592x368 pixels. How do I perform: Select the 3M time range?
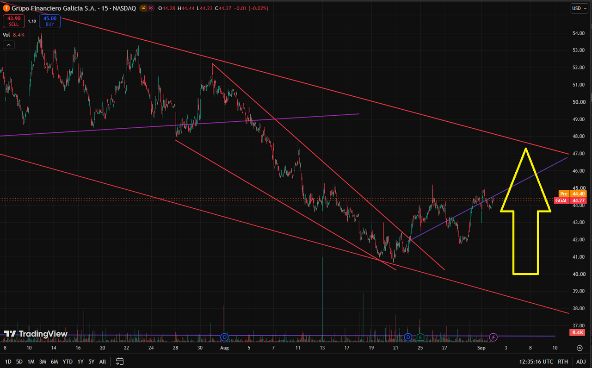pos(43,362)
